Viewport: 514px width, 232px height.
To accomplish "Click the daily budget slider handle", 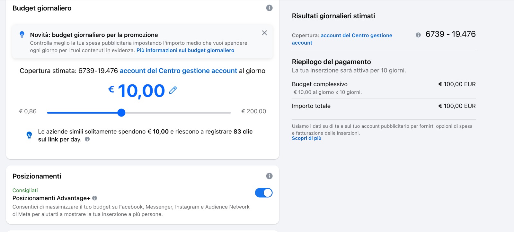I will [121, 113].
